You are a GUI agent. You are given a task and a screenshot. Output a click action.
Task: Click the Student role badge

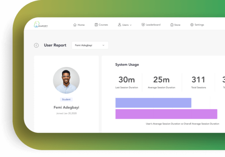(x=66, y=100)
